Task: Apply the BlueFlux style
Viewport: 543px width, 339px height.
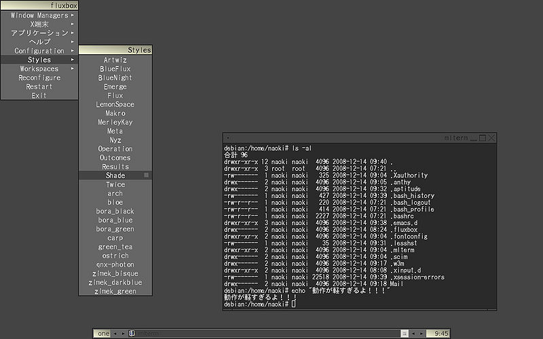Action: tap(115, 69)
